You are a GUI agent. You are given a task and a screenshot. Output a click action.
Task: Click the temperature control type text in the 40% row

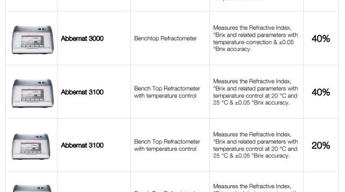167,92
